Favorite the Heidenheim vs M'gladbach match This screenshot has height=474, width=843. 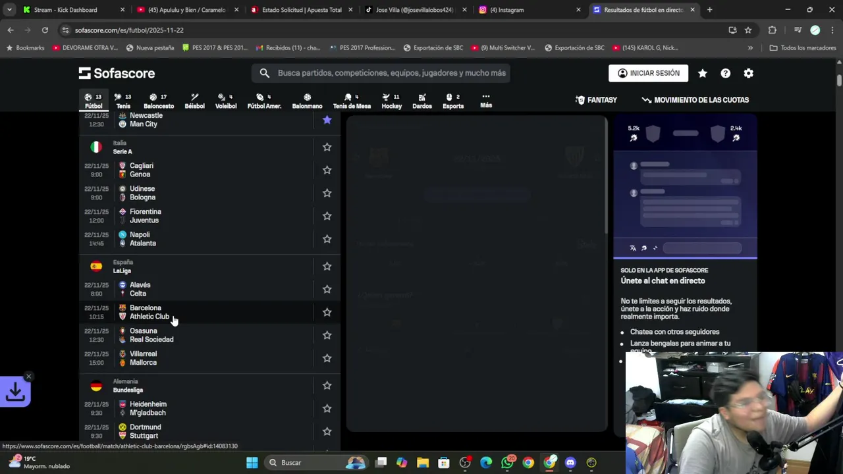coord(327,408)
